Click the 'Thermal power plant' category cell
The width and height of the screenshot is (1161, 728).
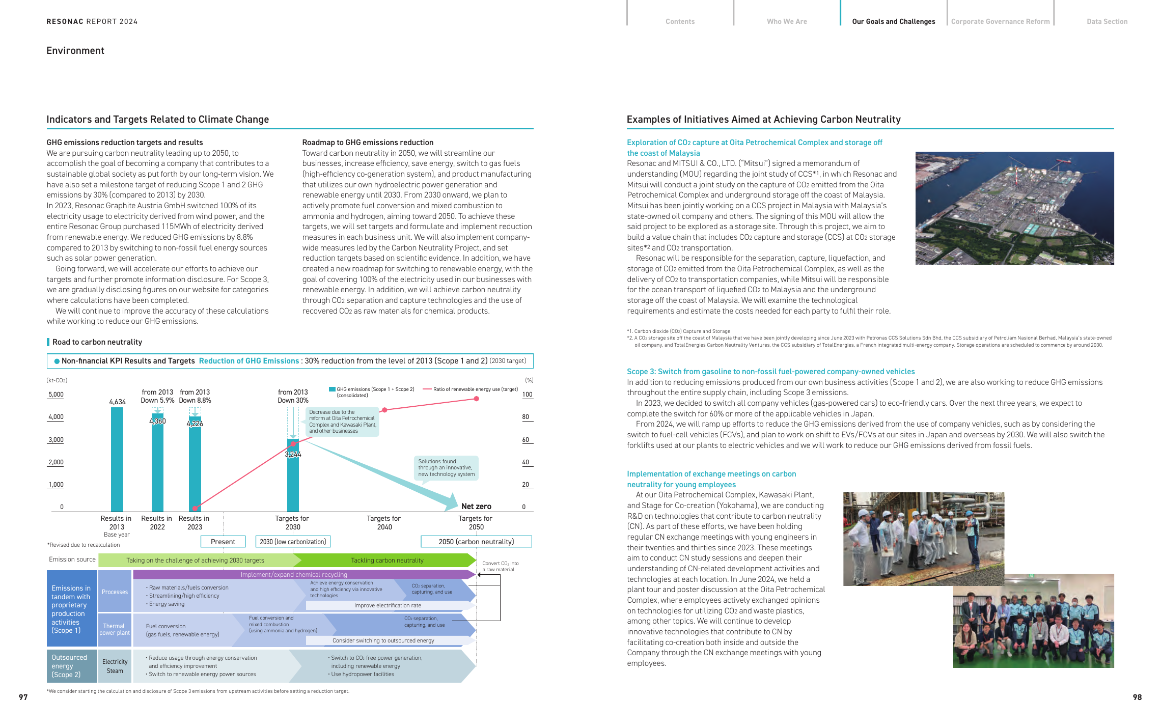point(115,629)
